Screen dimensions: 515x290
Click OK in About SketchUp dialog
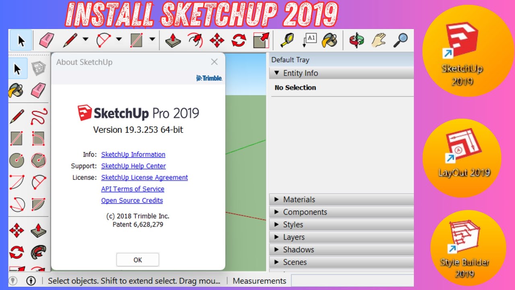pos(138,260)
